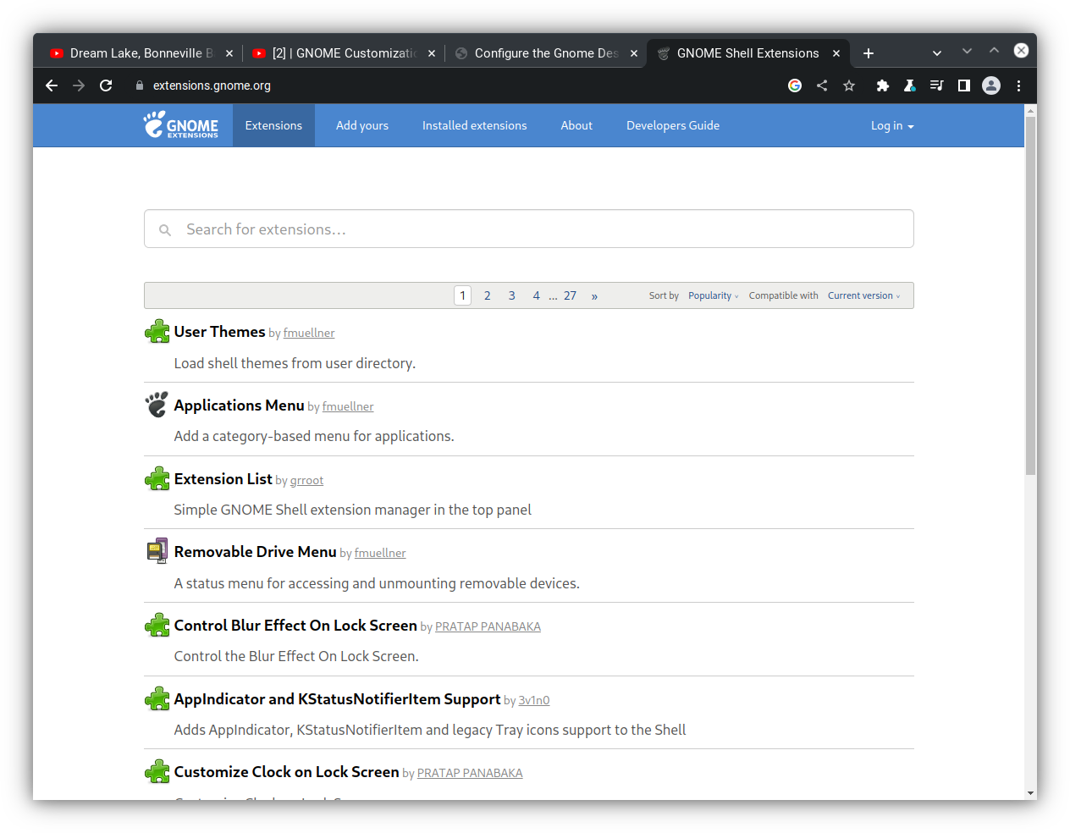Viewport: 1070px width, 833px height.
Task: Click the address bar URL extensions.gnome.org
Action: coord(212,86)
